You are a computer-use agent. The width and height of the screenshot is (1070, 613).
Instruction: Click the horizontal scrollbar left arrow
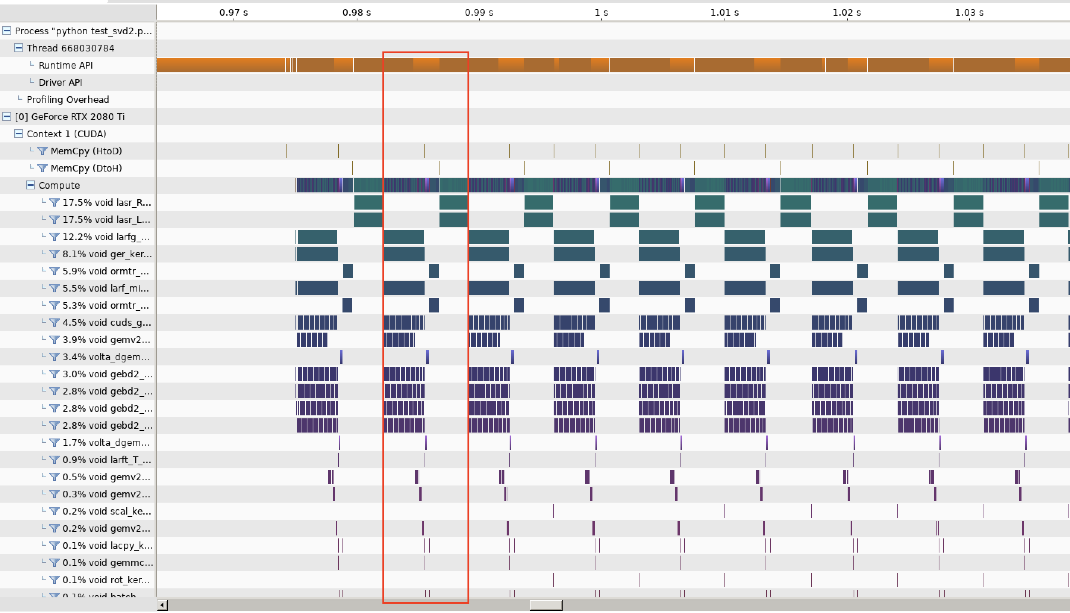(163, 605)
